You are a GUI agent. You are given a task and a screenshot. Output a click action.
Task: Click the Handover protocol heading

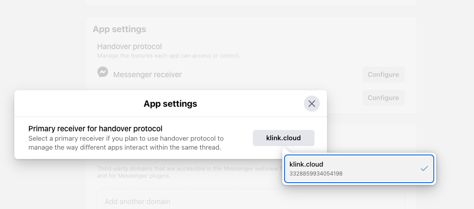pyautogui.click(x=129, y=46)
